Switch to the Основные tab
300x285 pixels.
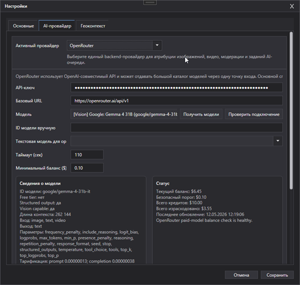(x=23, y=26)
